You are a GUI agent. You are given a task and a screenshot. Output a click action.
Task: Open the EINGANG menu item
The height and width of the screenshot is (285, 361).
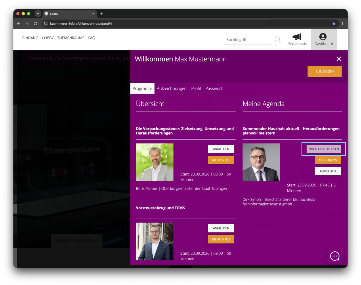pos(30,38)
